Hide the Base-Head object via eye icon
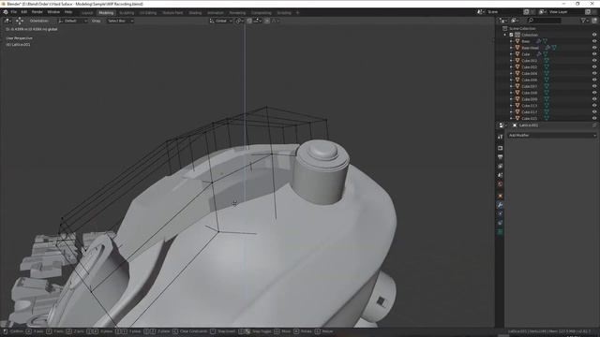The width and height of the screenshot is (600, 337). click(594, 48)
